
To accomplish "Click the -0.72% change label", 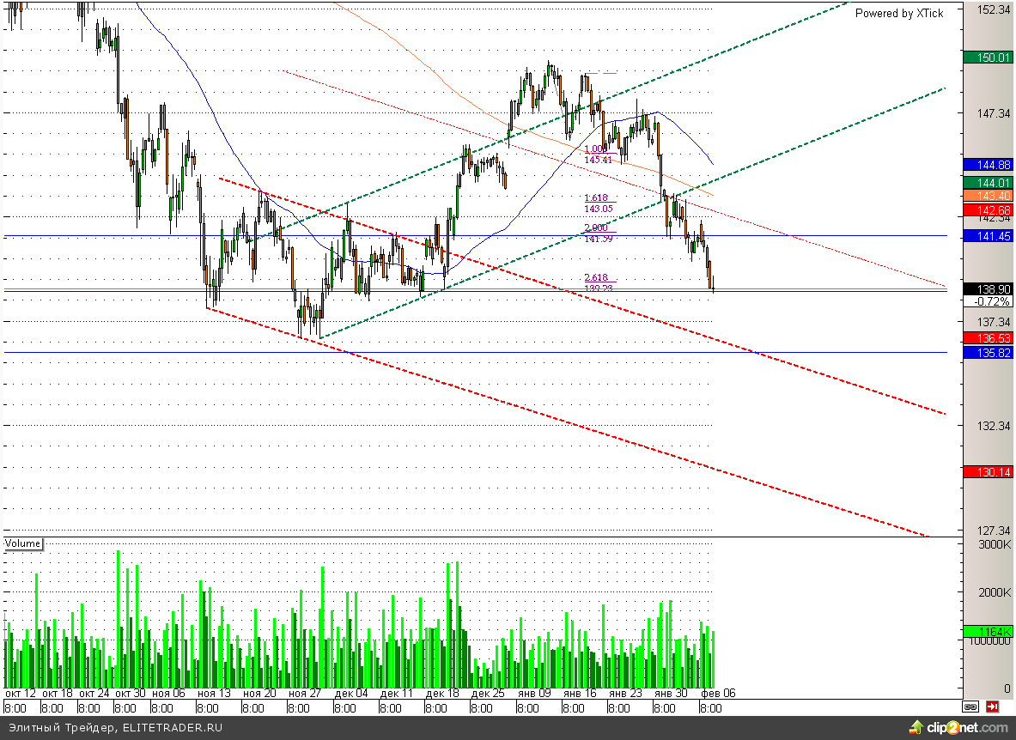I will click(x=991, y=302).
